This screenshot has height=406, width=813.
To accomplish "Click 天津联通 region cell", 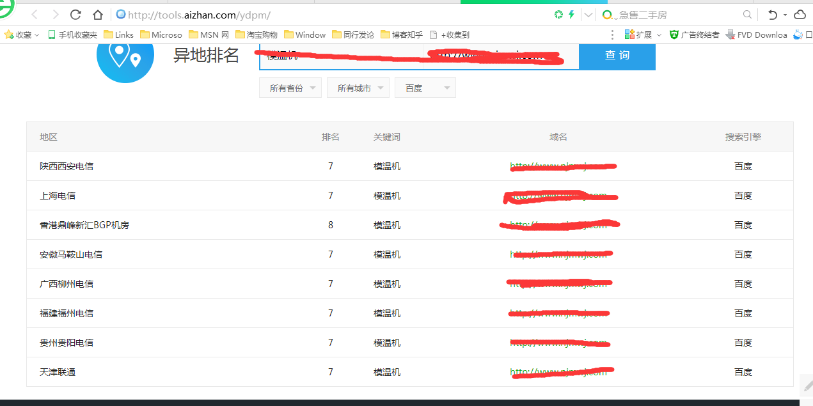I will point(58,372).
